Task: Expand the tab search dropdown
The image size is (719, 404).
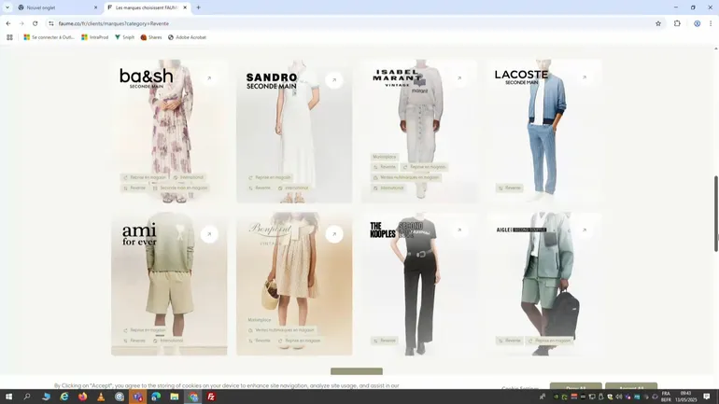Action: (7, 7)
